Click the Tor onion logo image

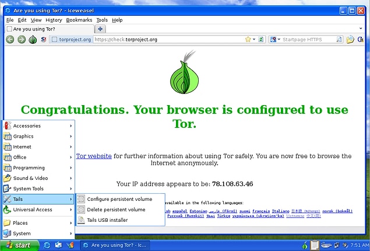(185, 72)
